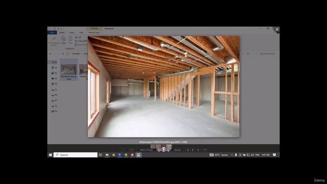Select the Manage contextual tab
The height and width of the screenshot is (184, 327).
[94, 29]
